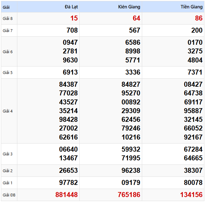This screenshot has width=205, height=202.
Task: Select the Tiền Giang column header
Action: click(191, 7)
